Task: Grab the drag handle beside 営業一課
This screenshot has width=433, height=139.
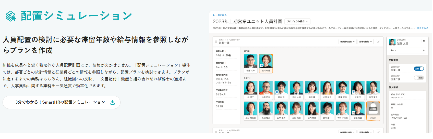Action: click(216, 42)
